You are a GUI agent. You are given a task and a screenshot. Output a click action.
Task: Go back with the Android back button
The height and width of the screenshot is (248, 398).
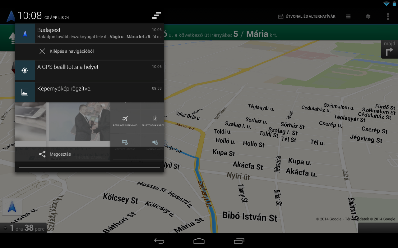(x=159, y=241)
